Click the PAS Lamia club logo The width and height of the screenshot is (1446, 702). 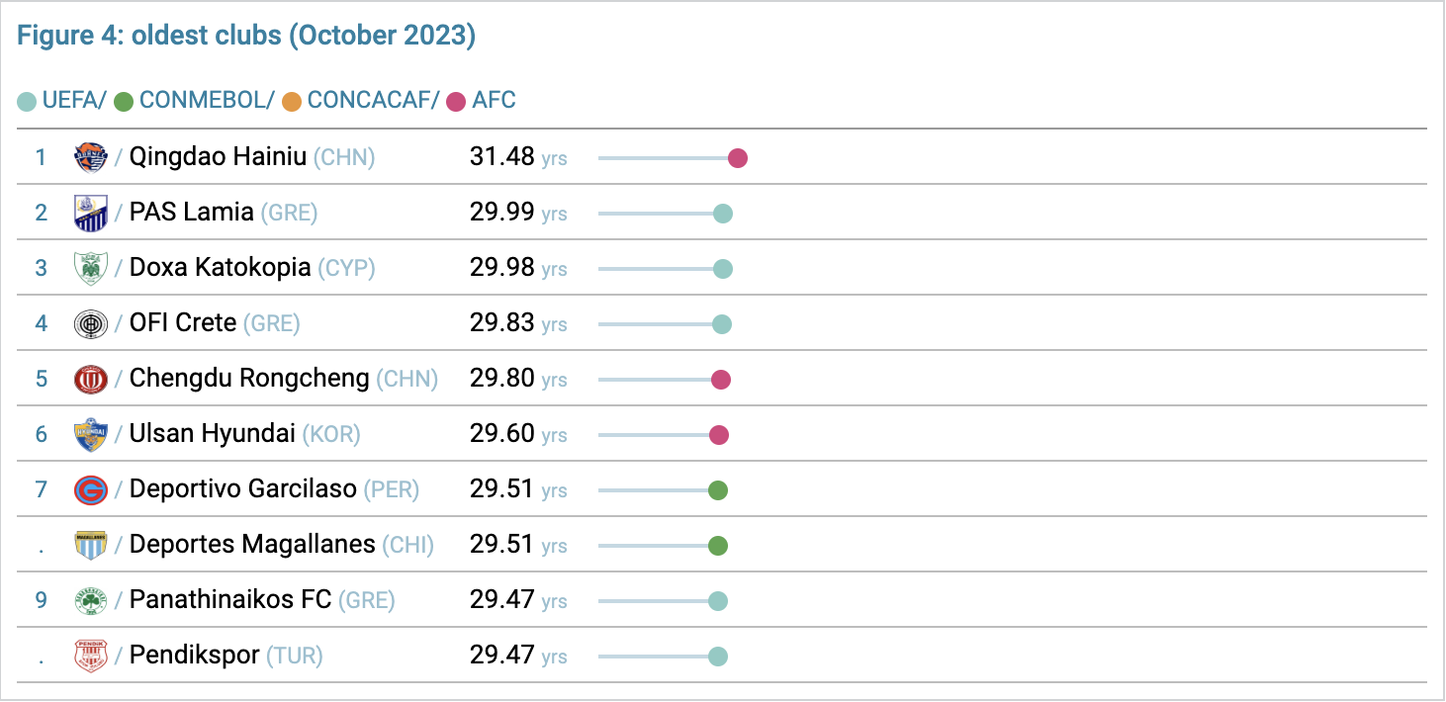click(91, 213)
